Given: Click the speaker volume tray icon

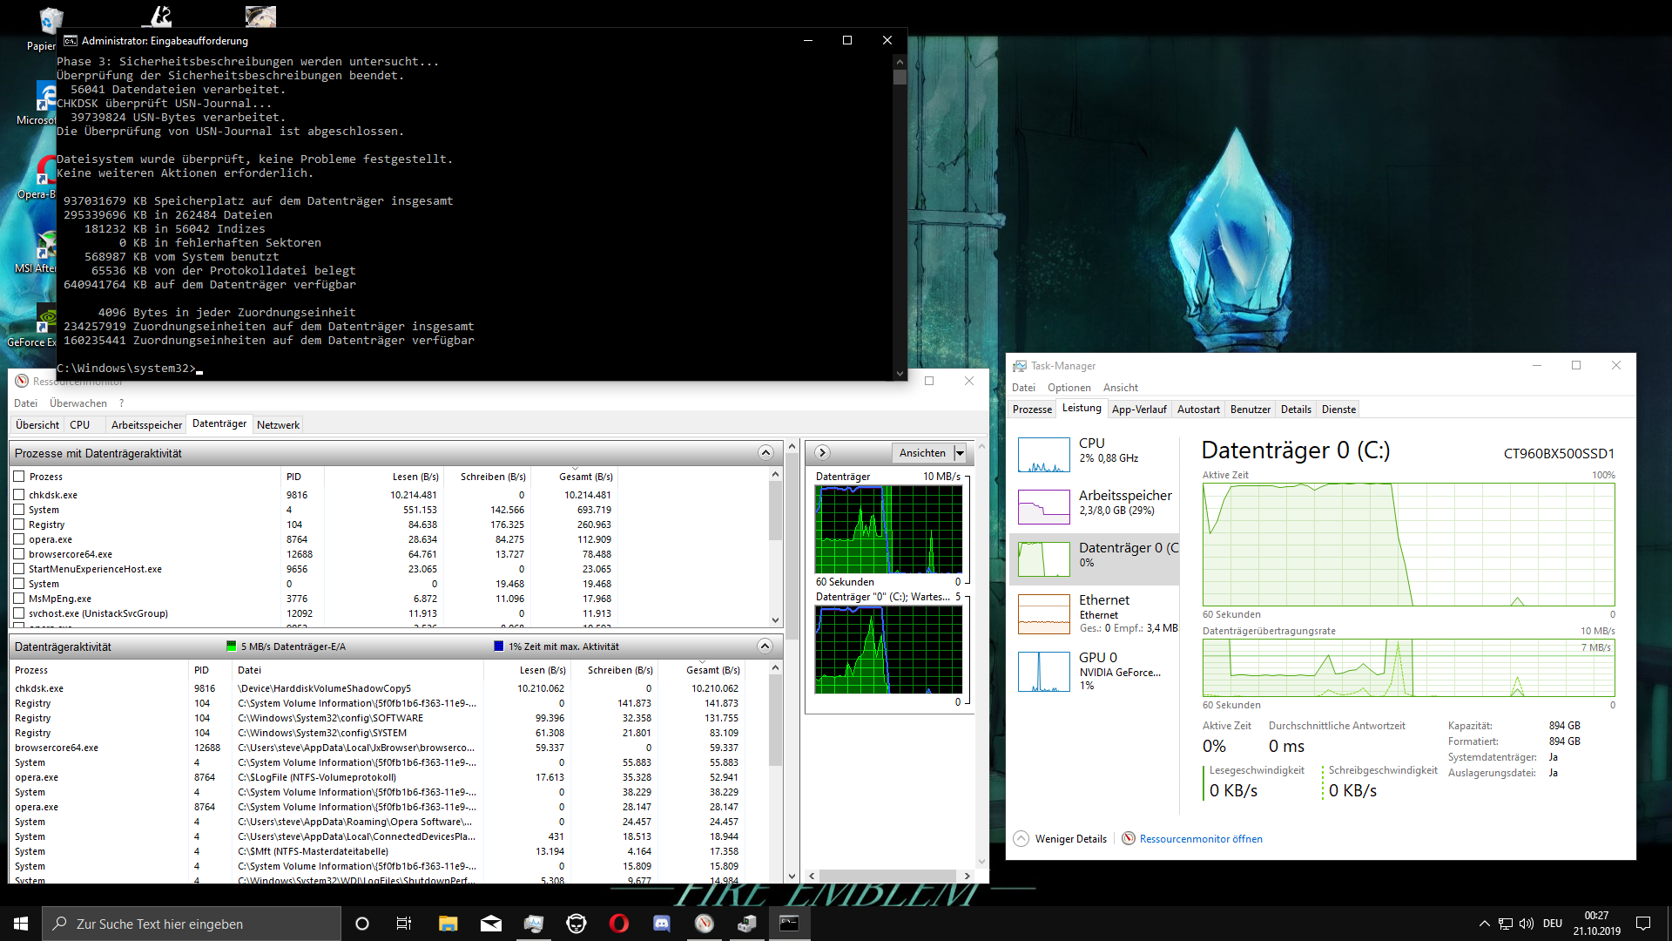Looking at the screenshot, I should click(1526, 924).
